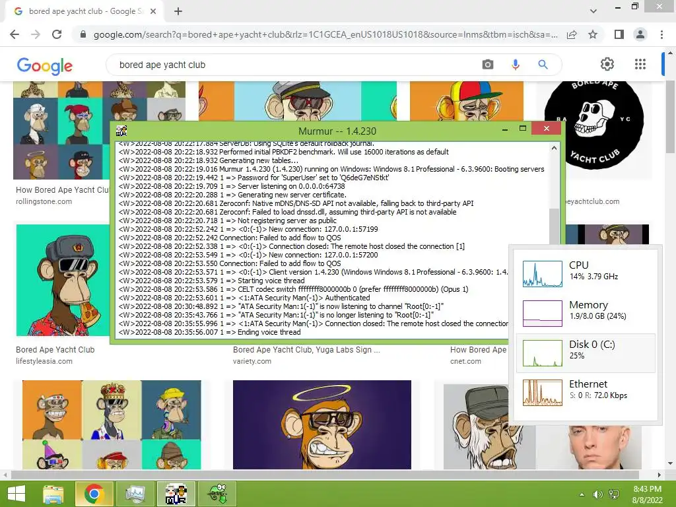
Task: Open Chrome three-dot menu
Action: [x=661, y=34]
